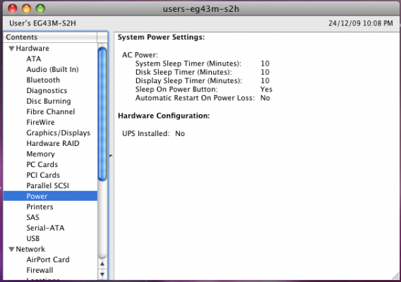Click the pane splitter handle

[111, 156]
